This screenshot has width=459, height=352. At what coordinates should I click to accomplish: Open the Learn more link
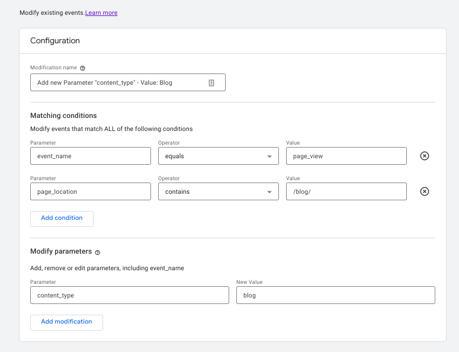tap(101, 12)
